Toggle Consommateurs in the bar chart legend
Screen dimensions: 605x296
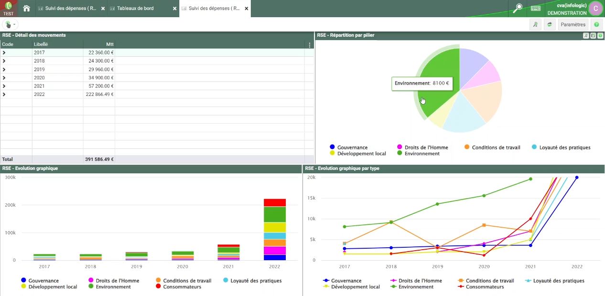click(178, 287)
